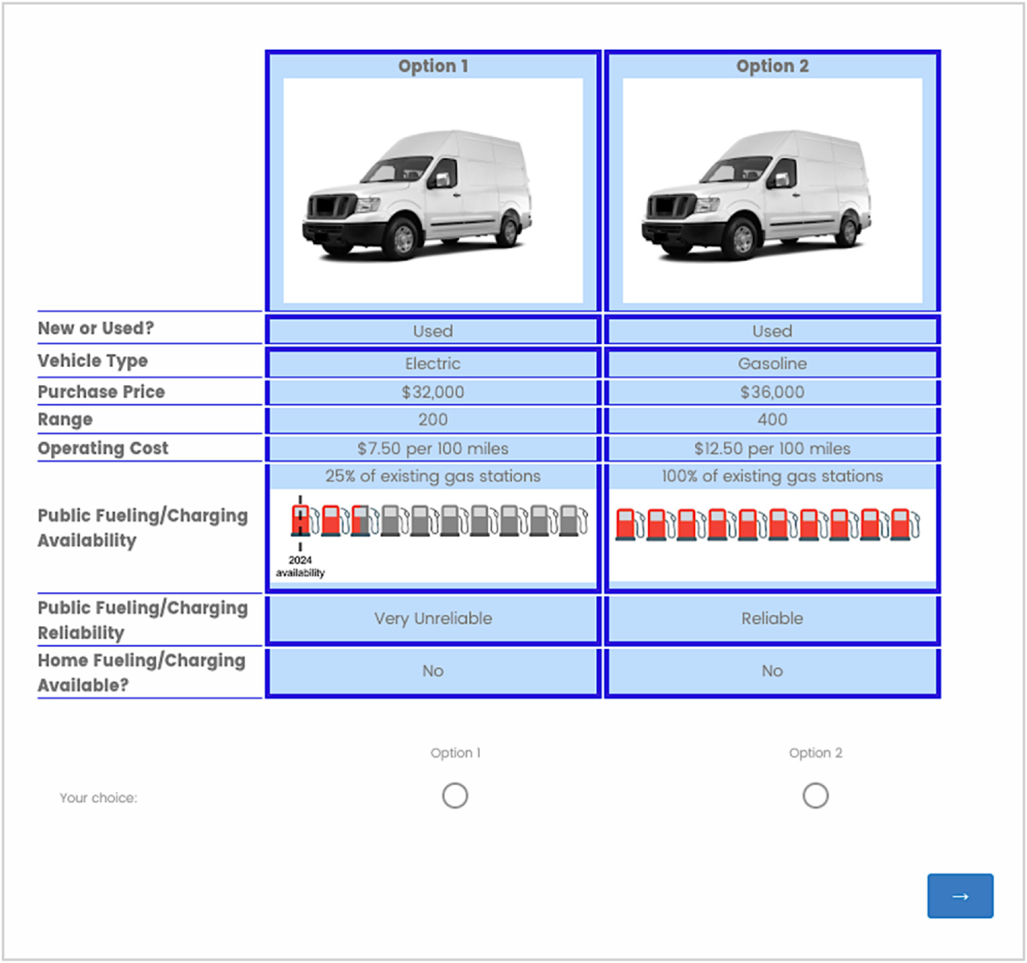Choose Option 1 under Your choice
The image size is (1027, 963).
click(456, 795)
